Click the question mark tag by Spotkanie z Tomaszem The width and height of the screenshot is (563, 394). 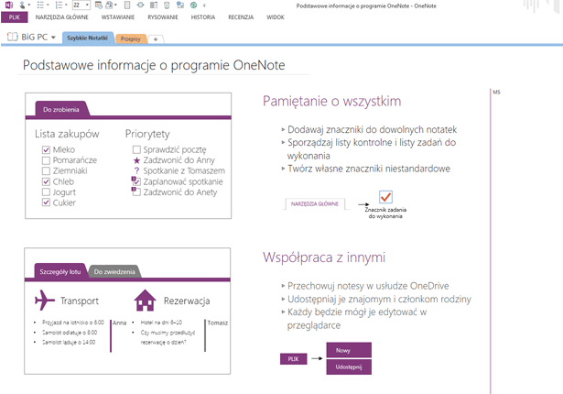[136, 170]
